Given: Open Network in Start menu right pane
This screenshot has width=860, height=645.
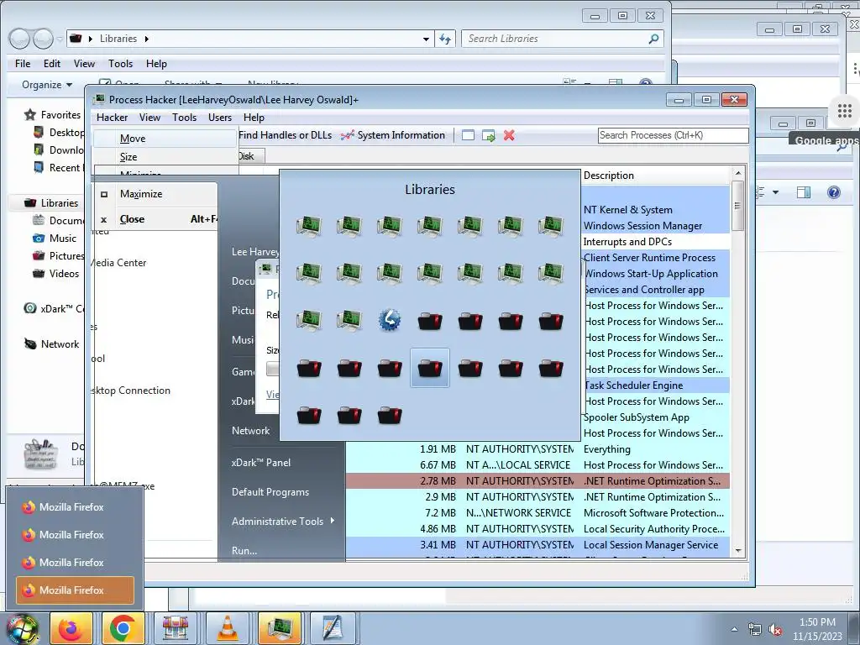Looking at the screenshot, I should click(x=250, y=431).
